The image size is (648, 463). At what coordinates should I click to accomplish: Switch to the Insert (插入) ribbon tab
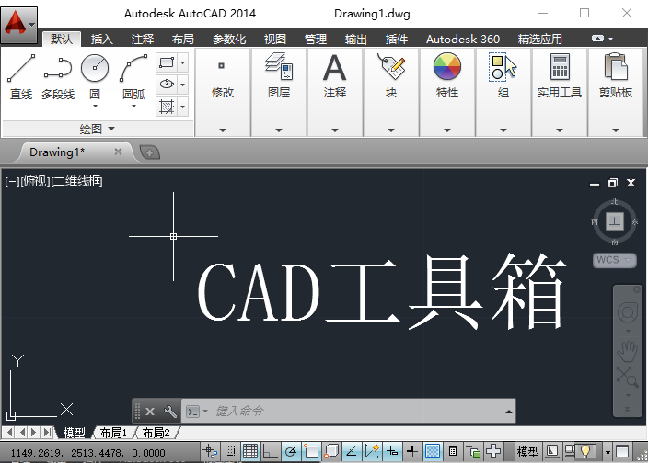(101, 40)
